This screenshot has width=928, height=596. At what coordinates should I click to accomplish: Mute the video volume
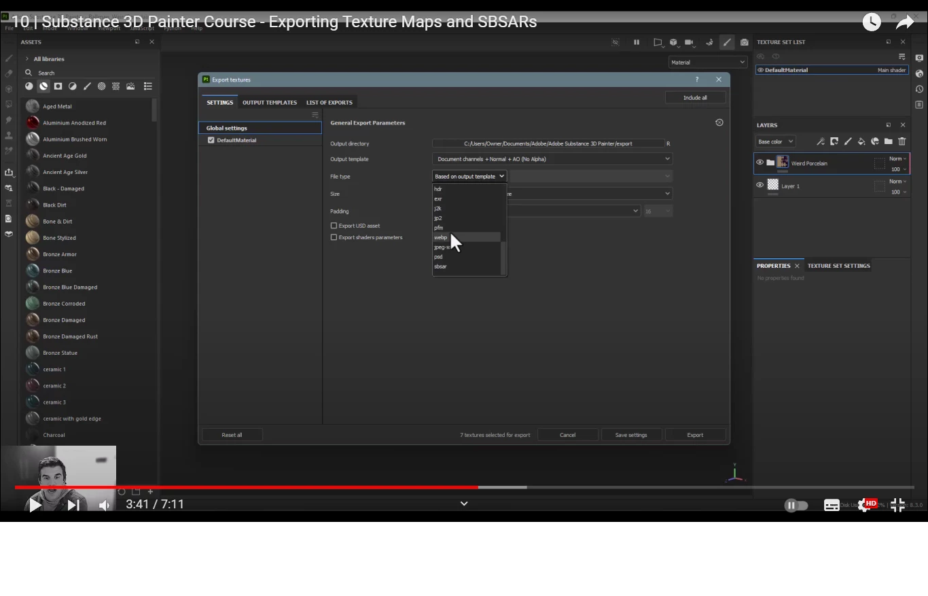pyautogui.click(x=105, y=505)
